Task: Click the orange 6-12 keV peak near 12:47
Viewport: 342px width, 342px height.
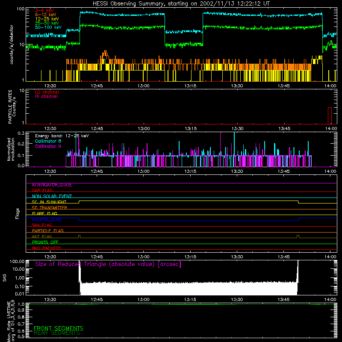Action: tap(106, 55)
